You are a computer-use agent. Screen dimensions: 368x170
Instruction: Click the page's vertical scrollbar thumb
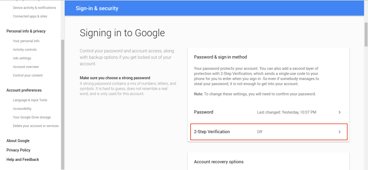pyautogui.click(x=366, y=35)
